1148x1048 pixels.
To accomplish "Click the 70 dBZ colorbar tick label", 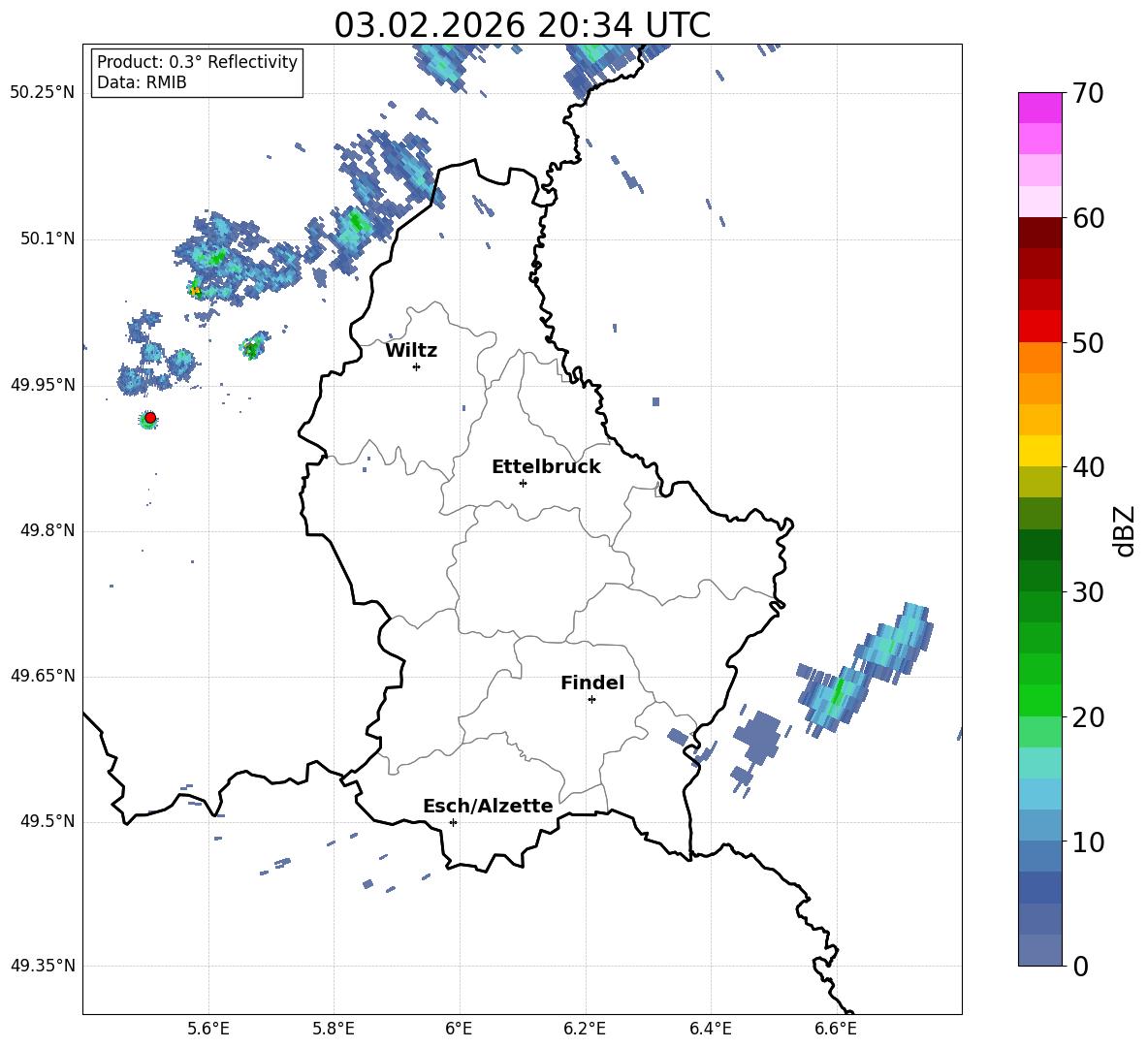I will click(x=1088, y=94).
